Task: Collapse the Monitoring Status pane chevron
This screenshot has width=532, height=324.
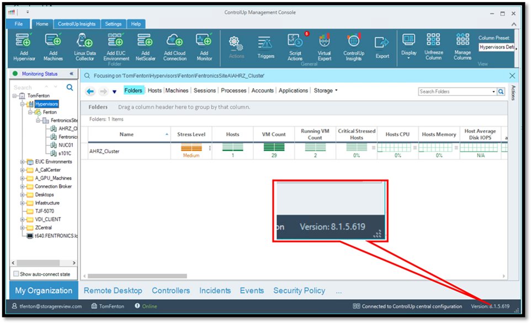Action: point(71,73)
